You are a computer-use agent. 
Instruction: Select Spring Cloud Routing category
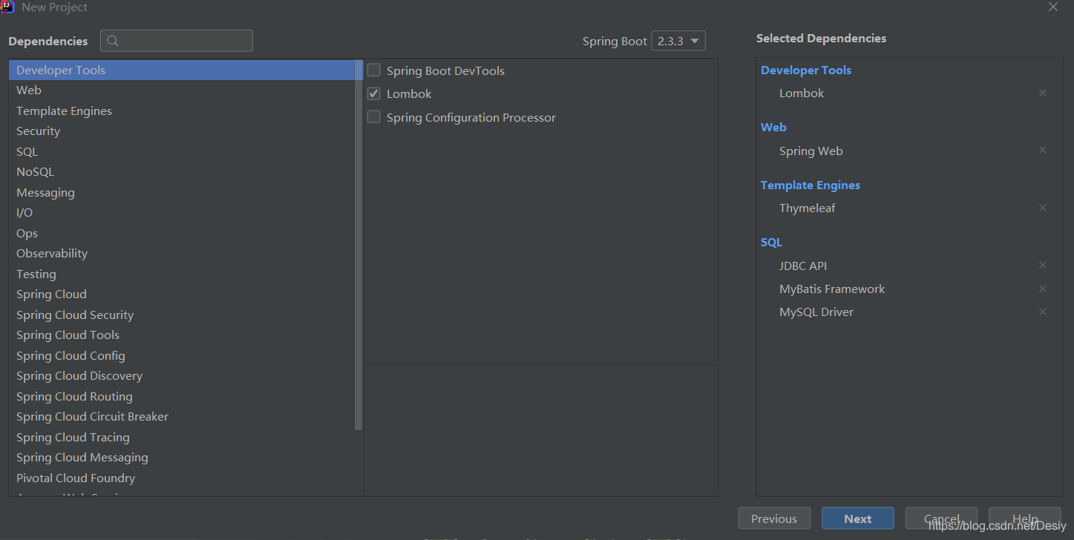(x=182, y=396)
